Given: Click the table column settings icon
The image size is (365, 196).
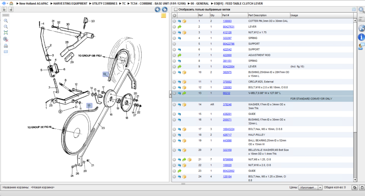Looking at the screenshot, I should (x=354, y=9).
